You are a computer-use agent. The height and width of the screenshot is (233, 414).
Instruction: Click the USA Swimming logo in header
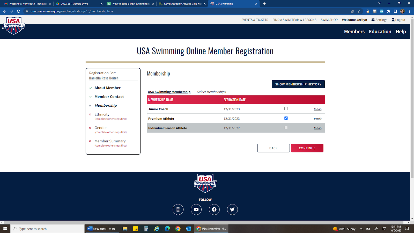tap(13, 26)
